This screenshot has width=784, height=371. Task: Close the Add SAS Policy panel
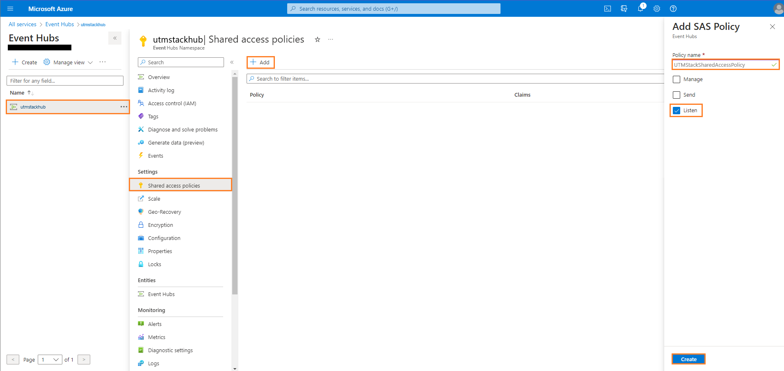pos(773,27)
